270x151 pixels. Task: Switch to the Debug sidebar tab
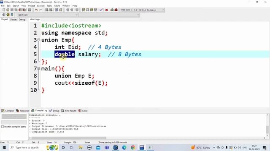click(22, 20)
